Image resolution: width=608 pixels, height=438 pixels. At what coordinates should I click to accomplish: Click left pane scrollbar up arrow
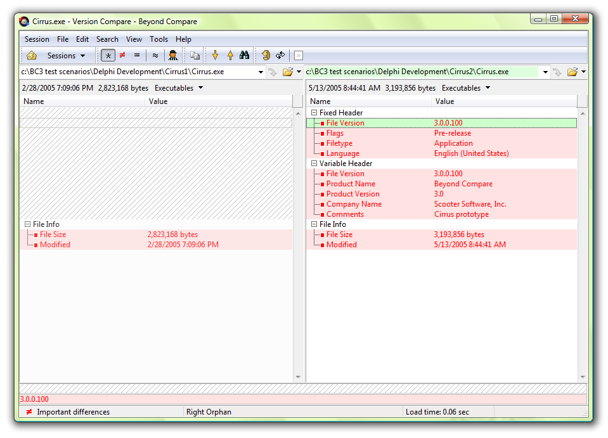pos(298,113)
